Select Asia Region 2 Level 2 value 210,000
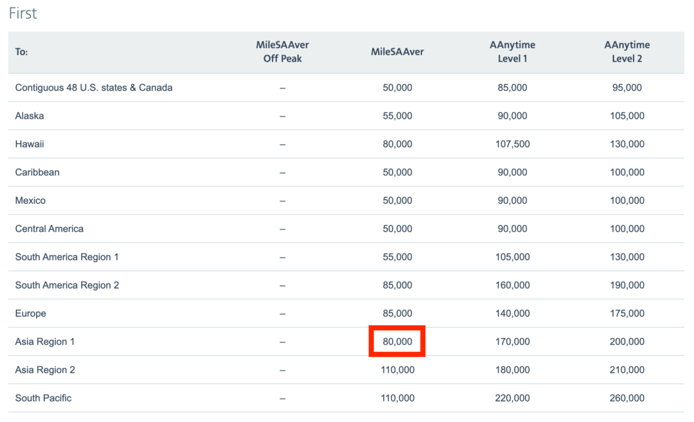 tap(627, 370)
